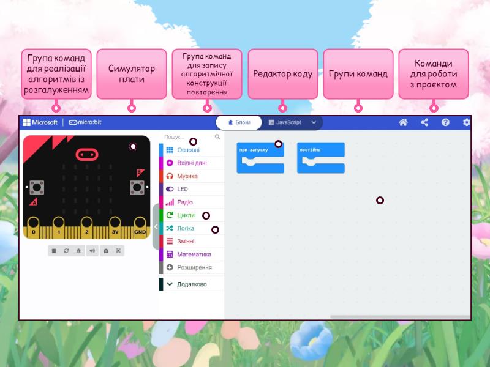490x367 pixels.
Task: Mute the simulator sound
Action: [92, 250]
